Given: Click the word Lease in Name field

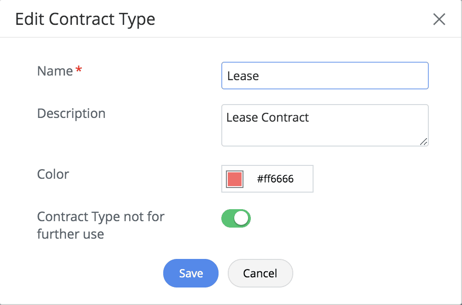Looking at the screenshot, I should 243,76.
